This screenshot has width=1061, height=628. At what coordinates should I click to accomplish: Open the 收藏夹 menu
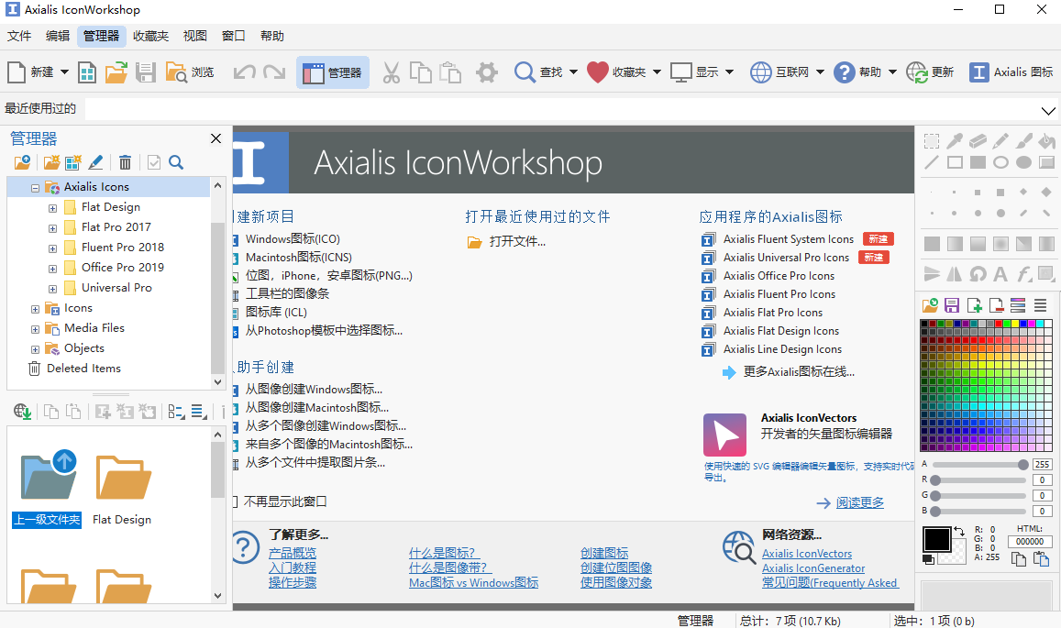click(151, 36)
